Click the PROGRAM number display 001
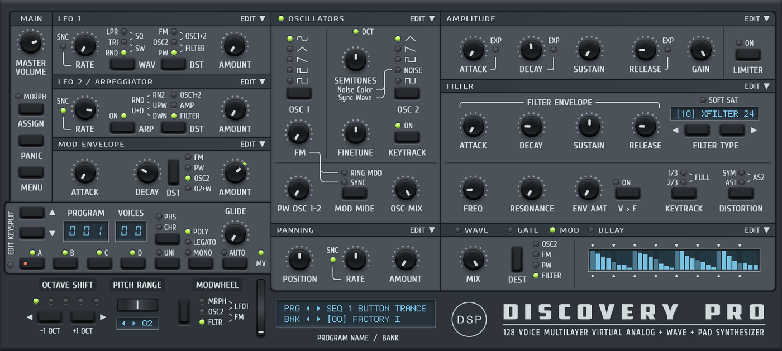 [86, 232]
